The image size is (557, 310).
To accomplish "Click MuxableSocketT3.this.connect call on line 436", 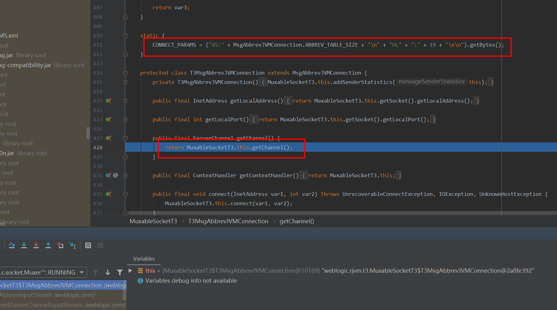I will click(229, 203).
